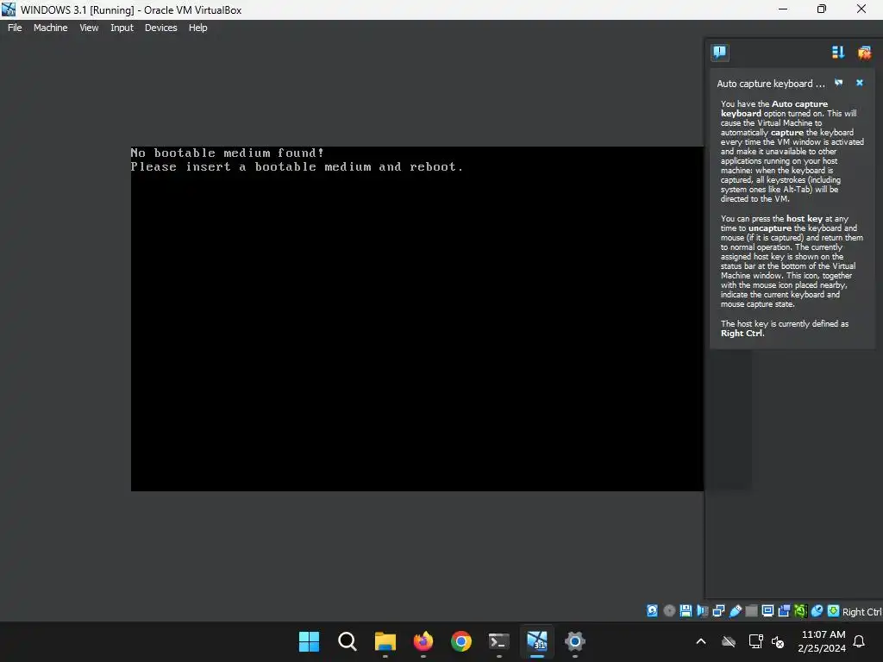Open Windows Search from the taskbar
The height and width of the screenshot is (662, 883).
point(347,641)
